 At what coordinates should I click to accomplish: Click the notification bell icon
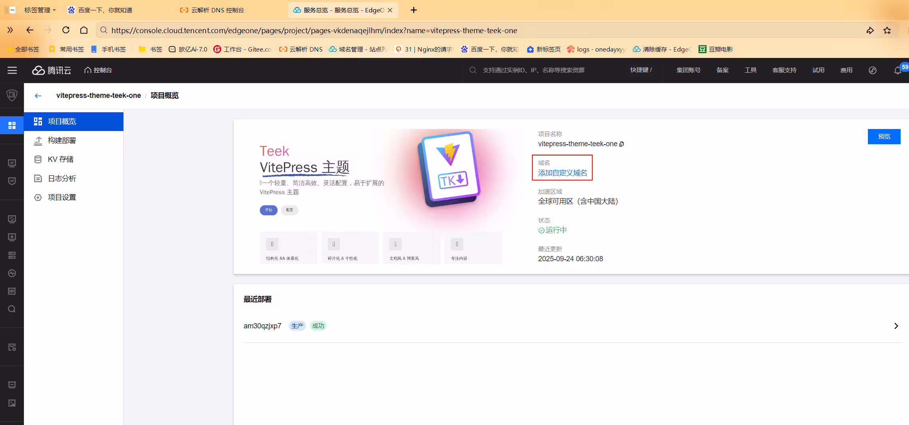pyautogui.click(x=897, y=70)
